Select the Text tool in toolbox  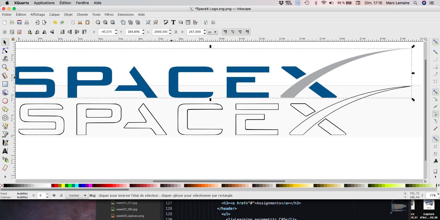pyautogui.click(x=5, y=151)
